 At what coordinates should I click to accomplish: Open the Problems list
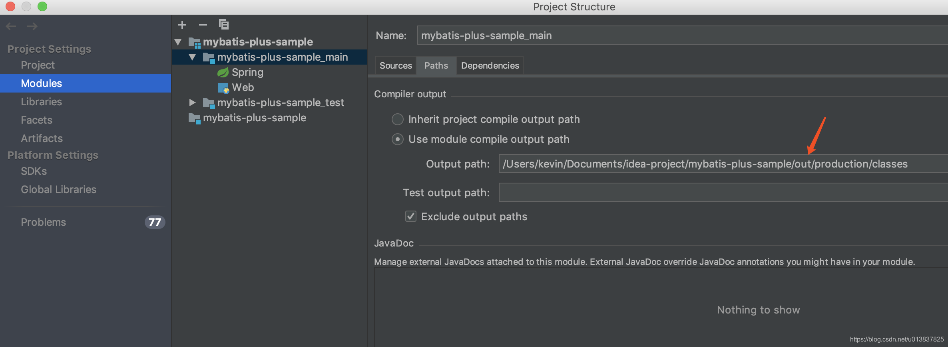coord(43,222)
